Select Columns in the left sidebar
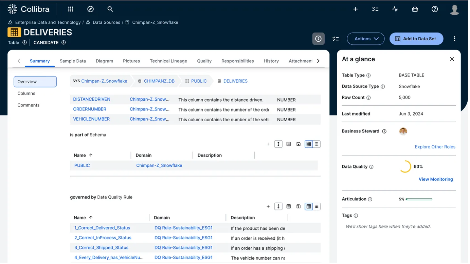This screenshot has height=264, width=470. [x=26, y=93]
